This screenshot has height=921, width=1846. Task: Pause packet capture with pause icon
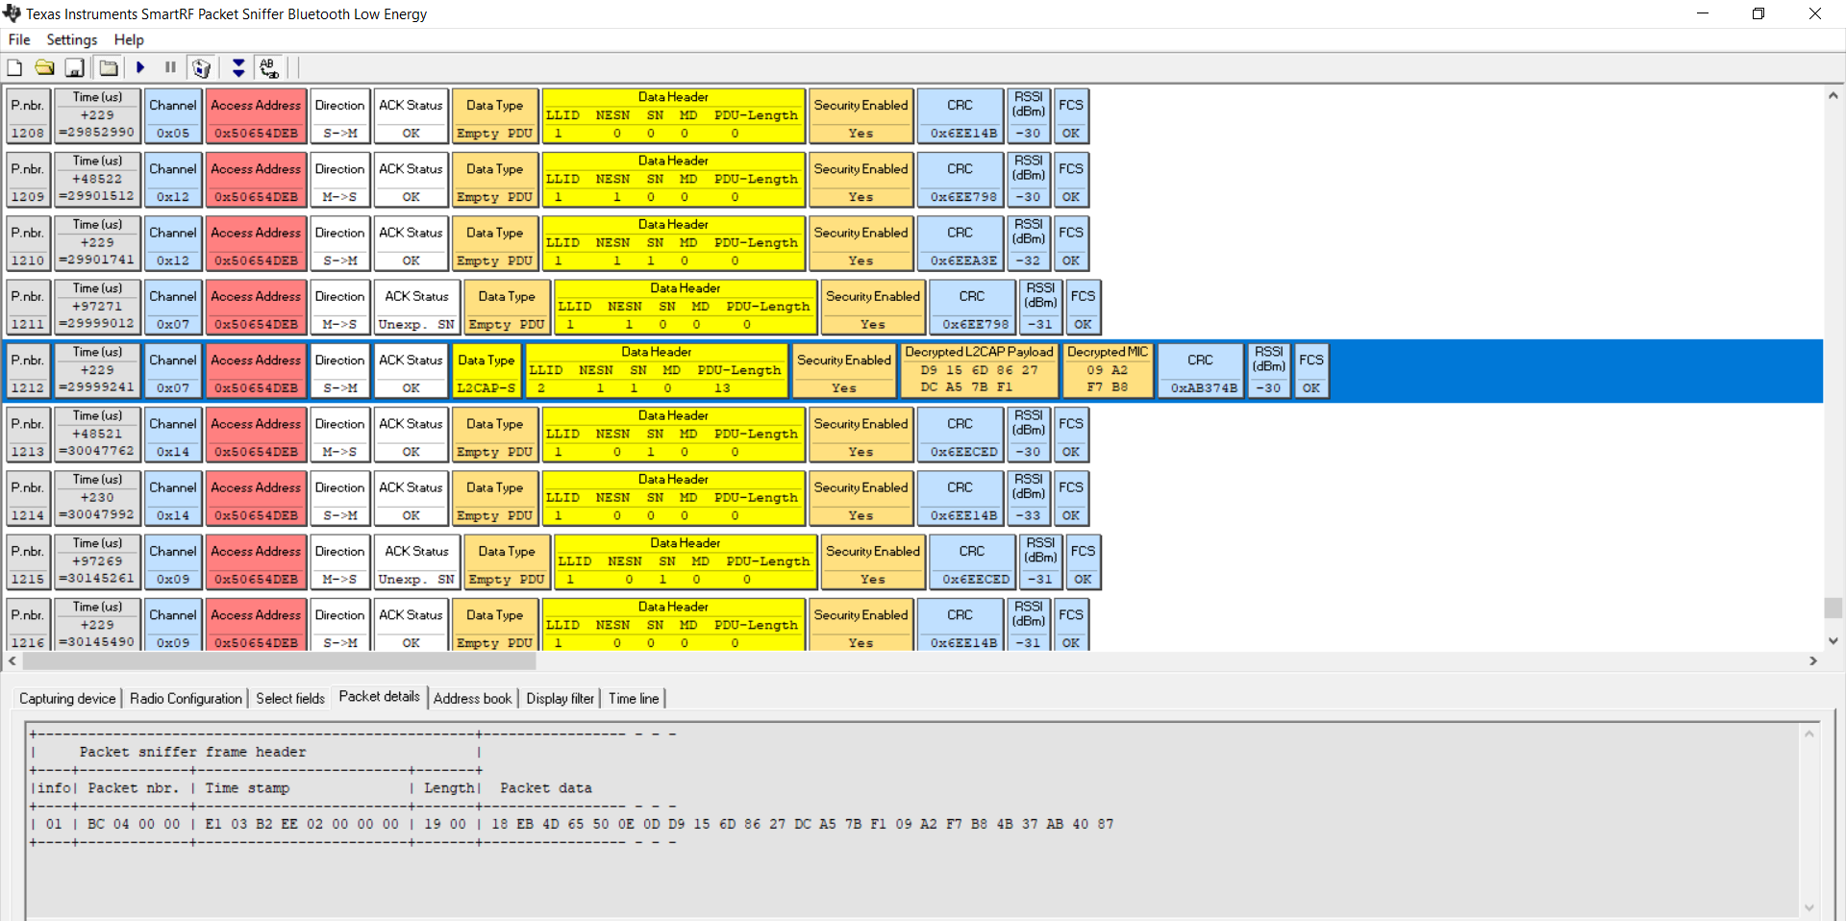(170, 67)
